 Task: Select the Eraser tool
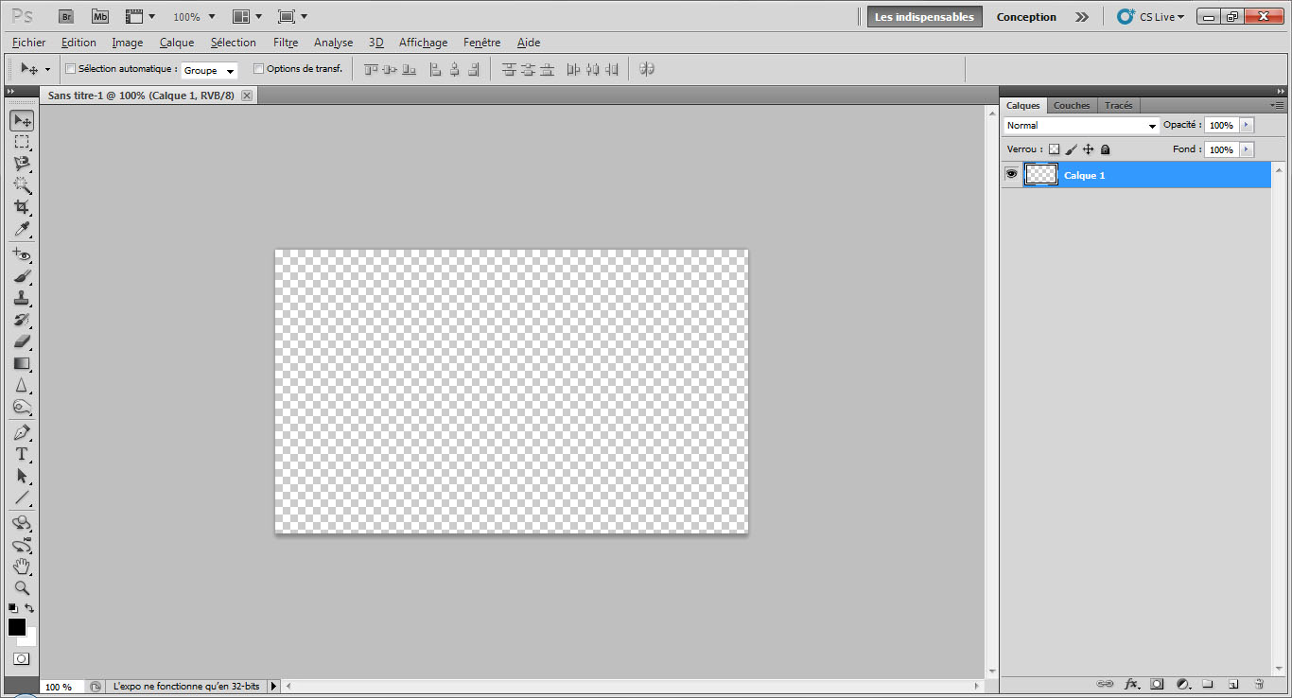[x=21, y=341]
